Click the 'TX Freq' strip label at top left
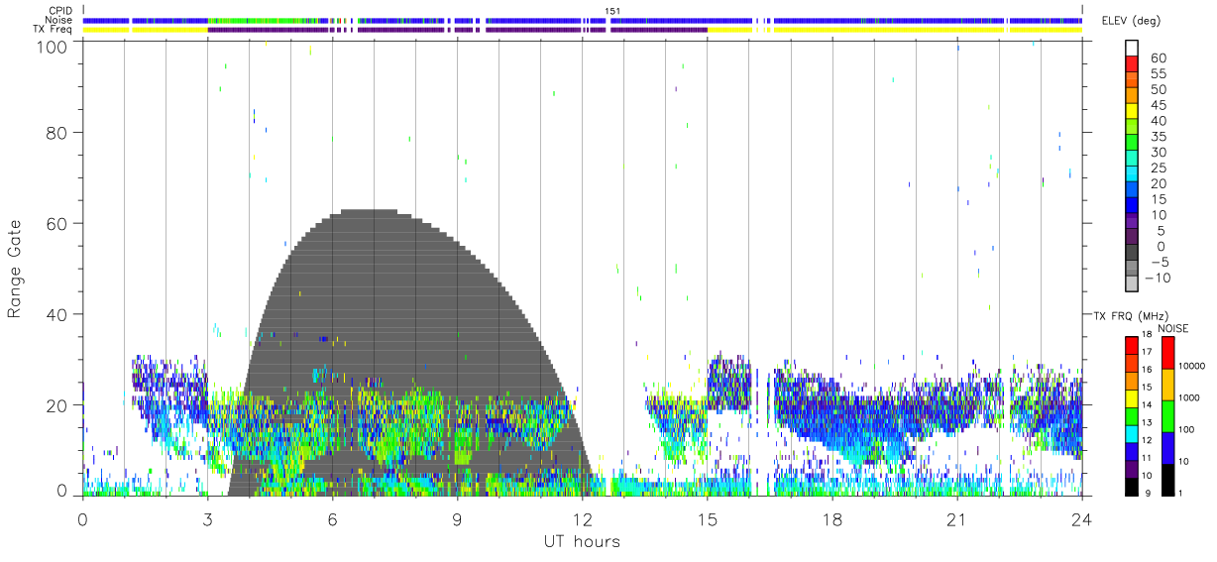1217x562 pixels. 53,30
